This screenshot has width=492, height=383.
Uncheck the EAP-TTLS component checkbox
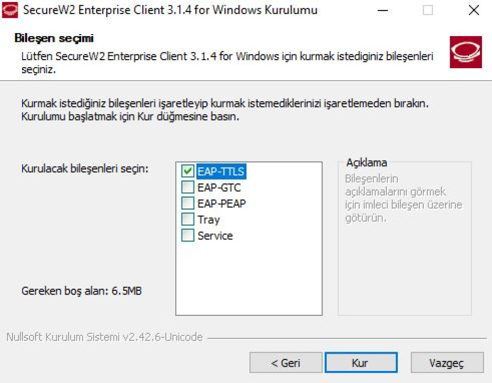188,172
